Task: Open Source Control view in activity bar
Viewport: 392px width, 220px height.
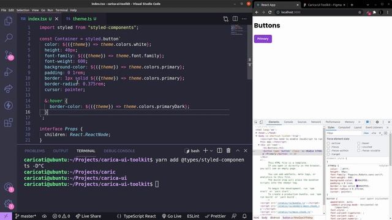Action: tap(8, 55)
